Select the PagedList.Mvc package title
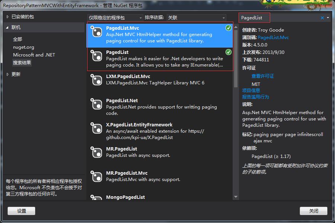 coord(122,28)
